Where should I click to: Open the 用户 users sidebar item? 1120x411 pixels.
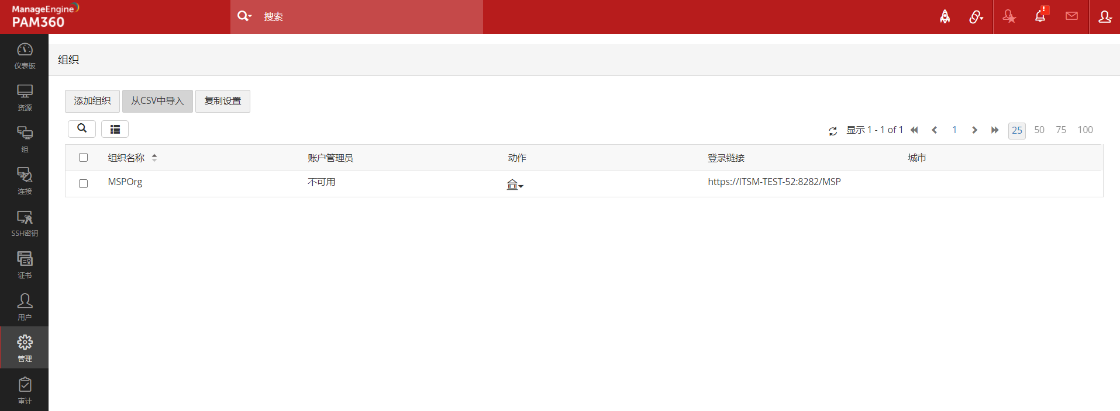click(25, 307)
